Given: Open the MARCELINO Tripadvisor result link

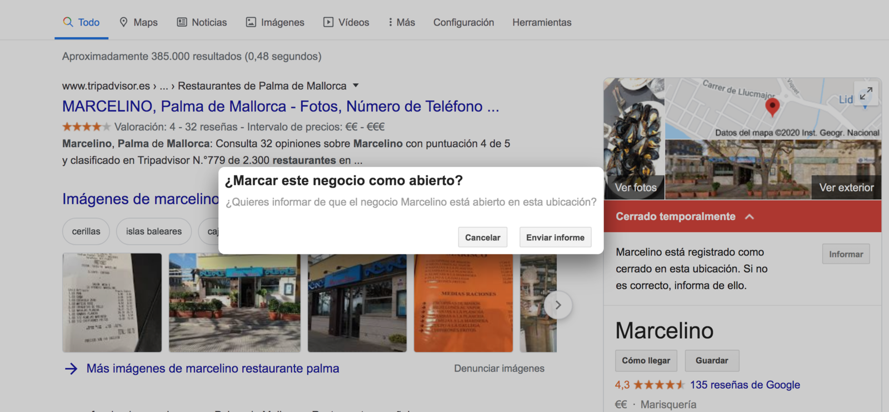Looking at the screenshot, I should tap(281, 106).
